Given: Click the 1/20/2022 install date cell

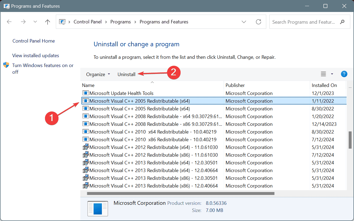Looking at the screenshot, I should pos(323,116).
